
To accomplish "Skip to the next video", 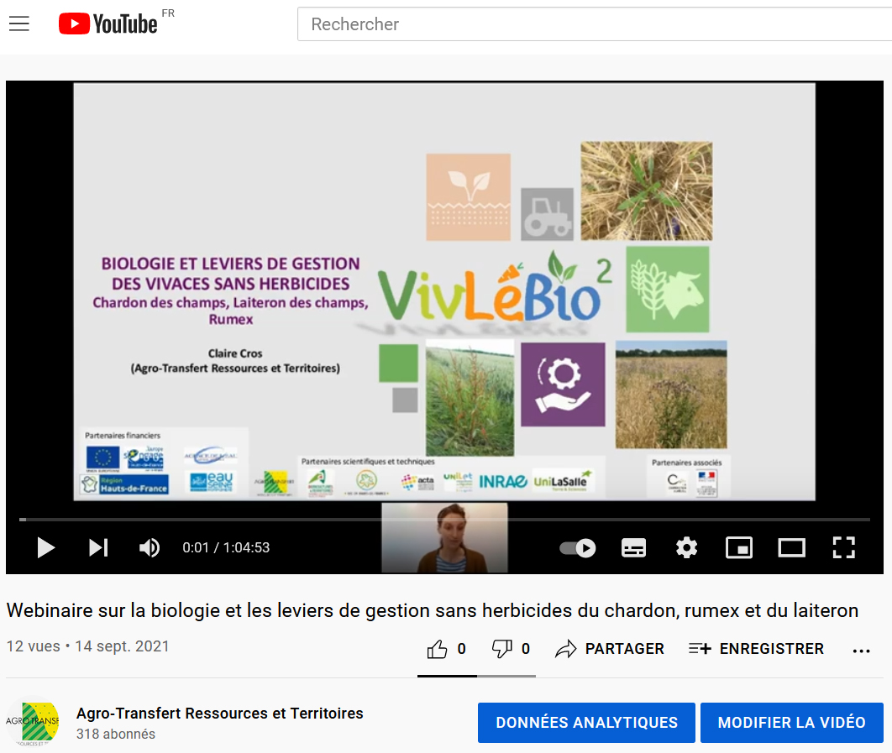I will (98, 547).
